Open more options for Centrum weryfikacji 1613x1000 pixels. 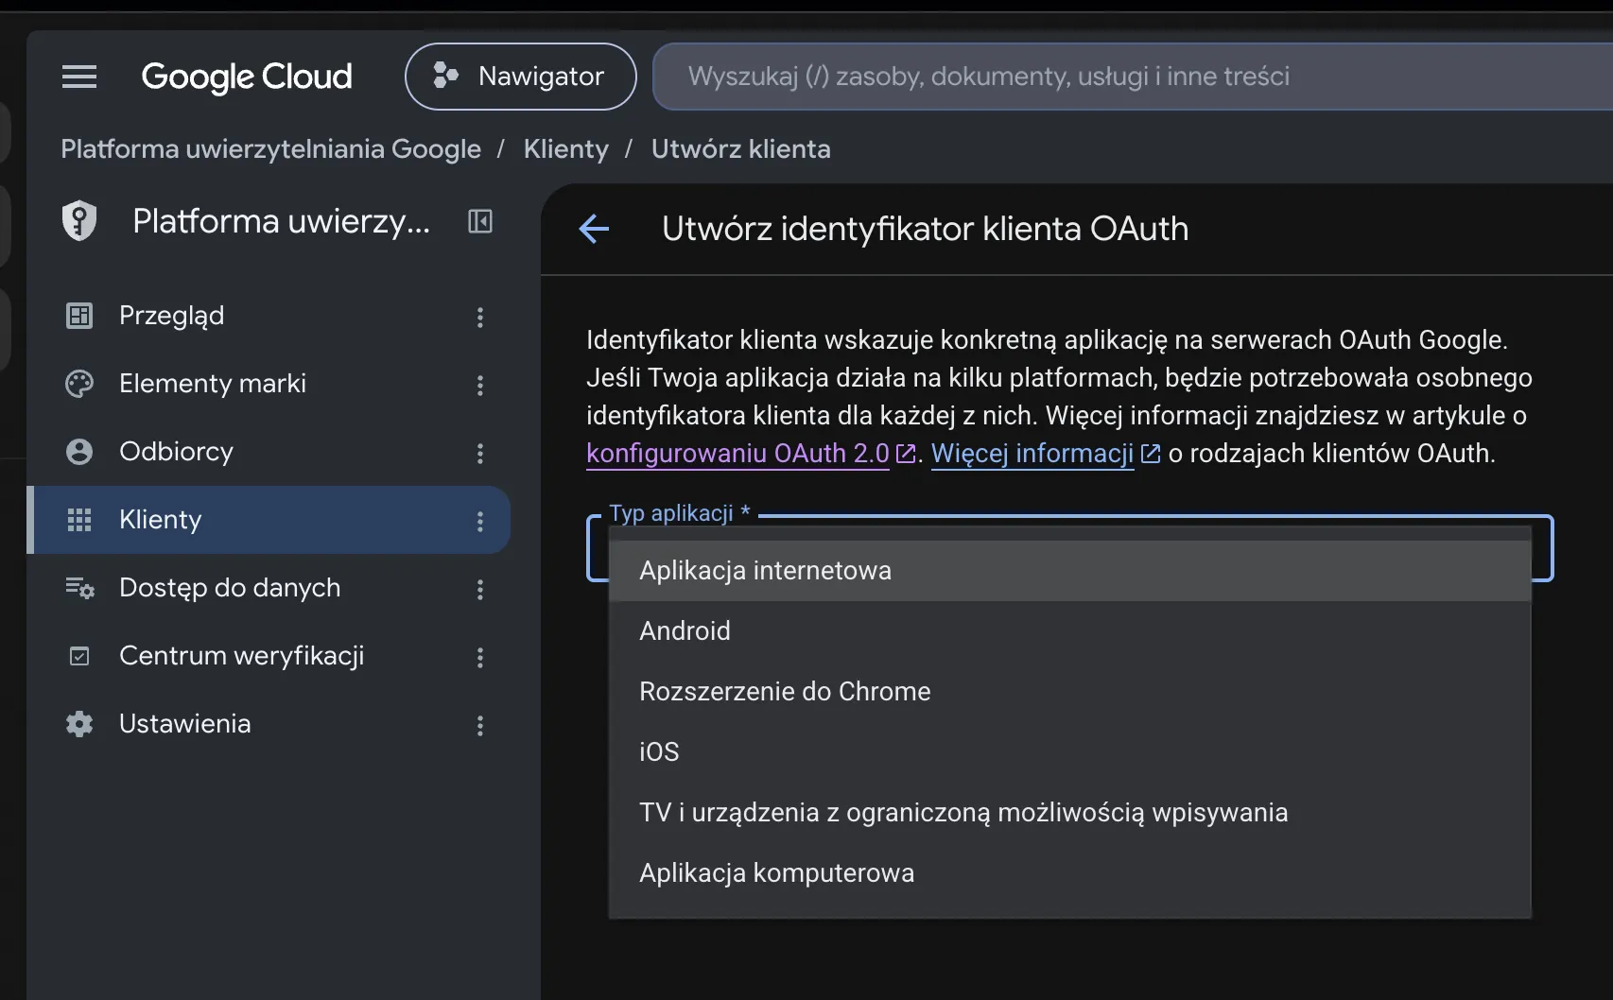tap(480, 657)
